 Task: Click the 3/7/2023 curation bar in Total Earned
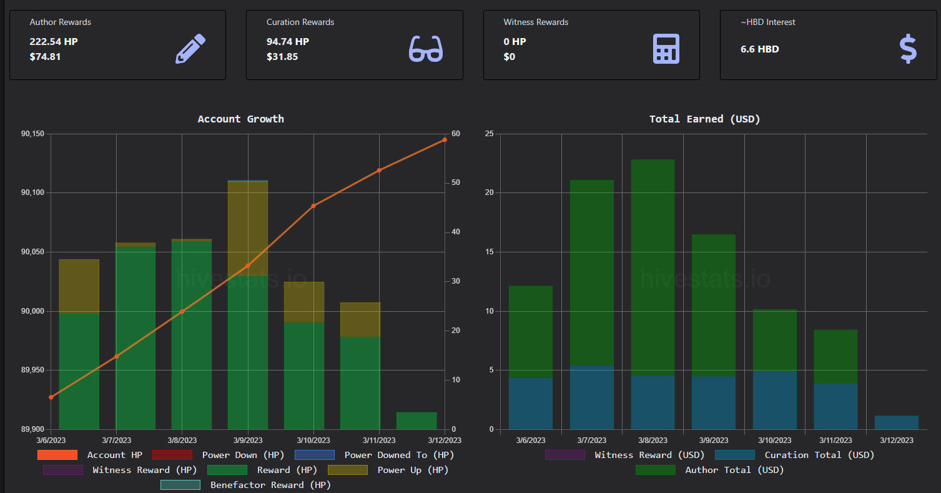pos(592,397)
